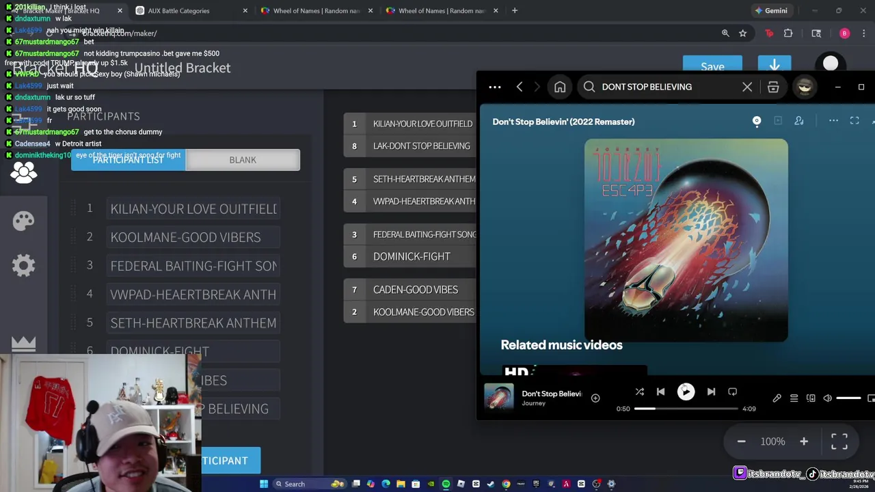Open a new browser tab
The width and height of the screenshot is (875, 492).
point(515,11)
